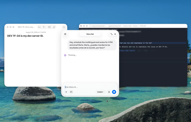Close the Notes window red button
The image size is (191, 122).
click(x=7, y=27)
